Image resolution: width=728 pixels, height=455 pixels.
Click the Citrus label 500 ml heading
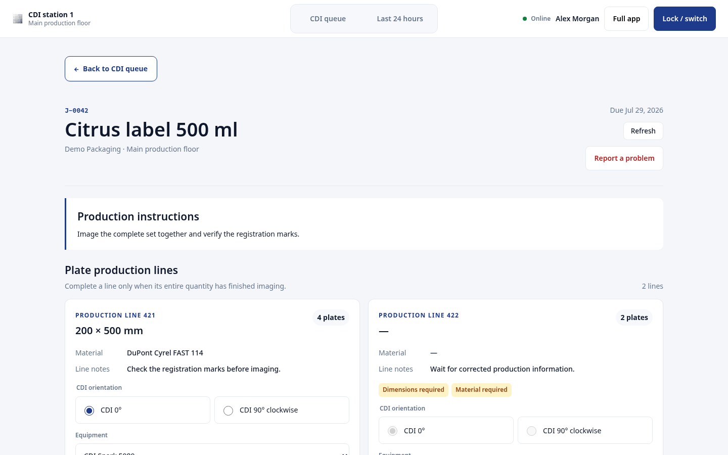click(151, 129)
